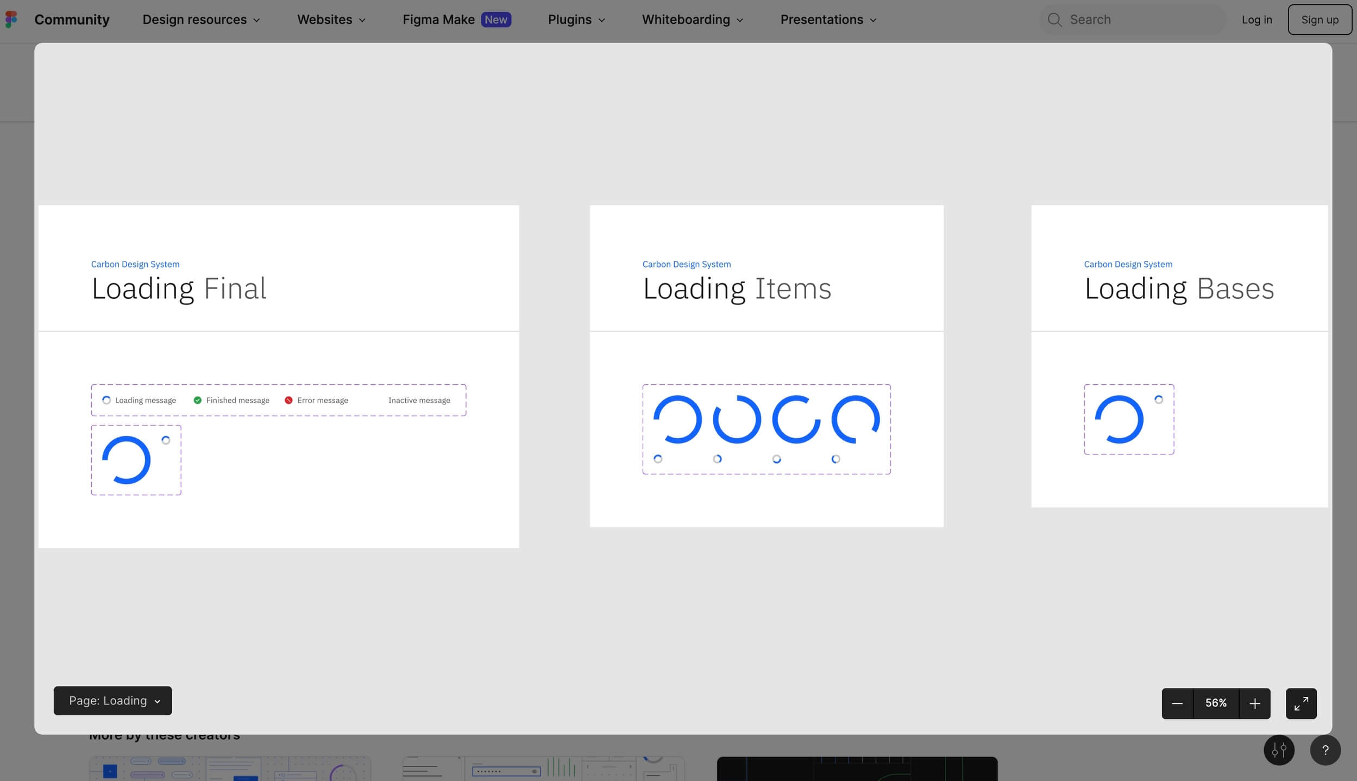Expand the Design resources menu
The image size is (1357, 781).
(201, 20)
